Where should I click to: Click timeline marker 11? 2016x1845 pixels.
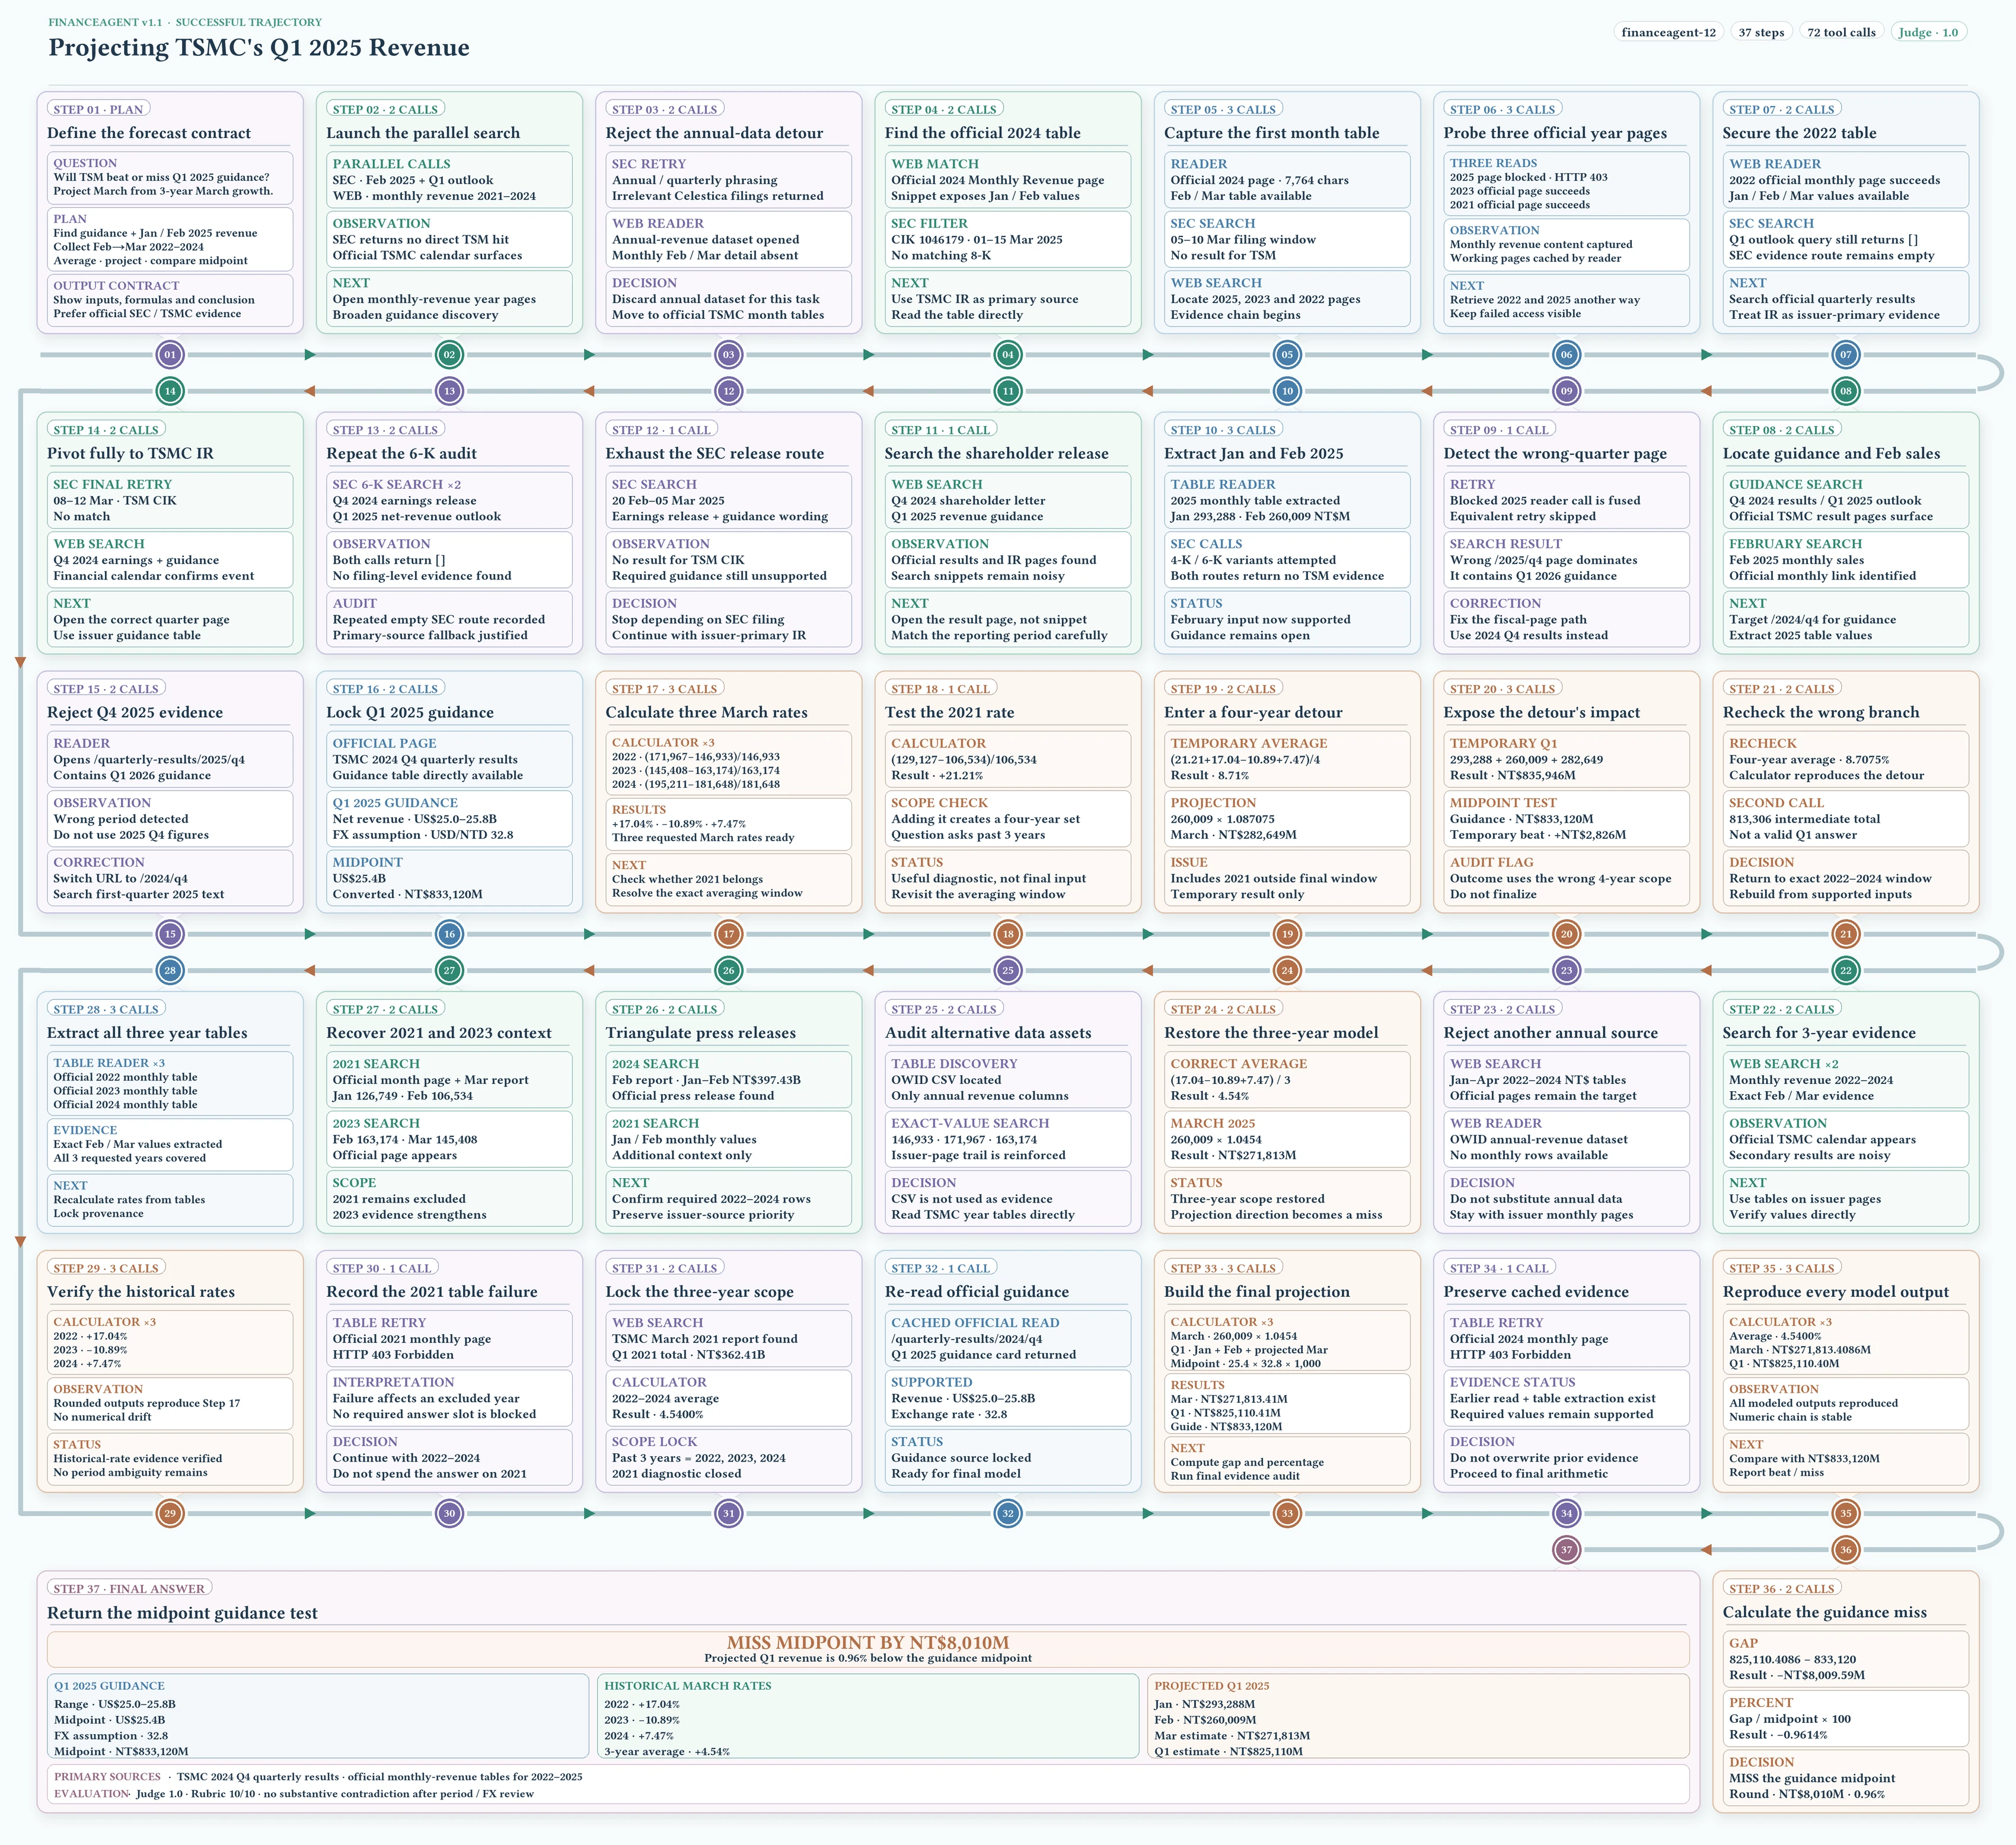tap(1008, 391)
